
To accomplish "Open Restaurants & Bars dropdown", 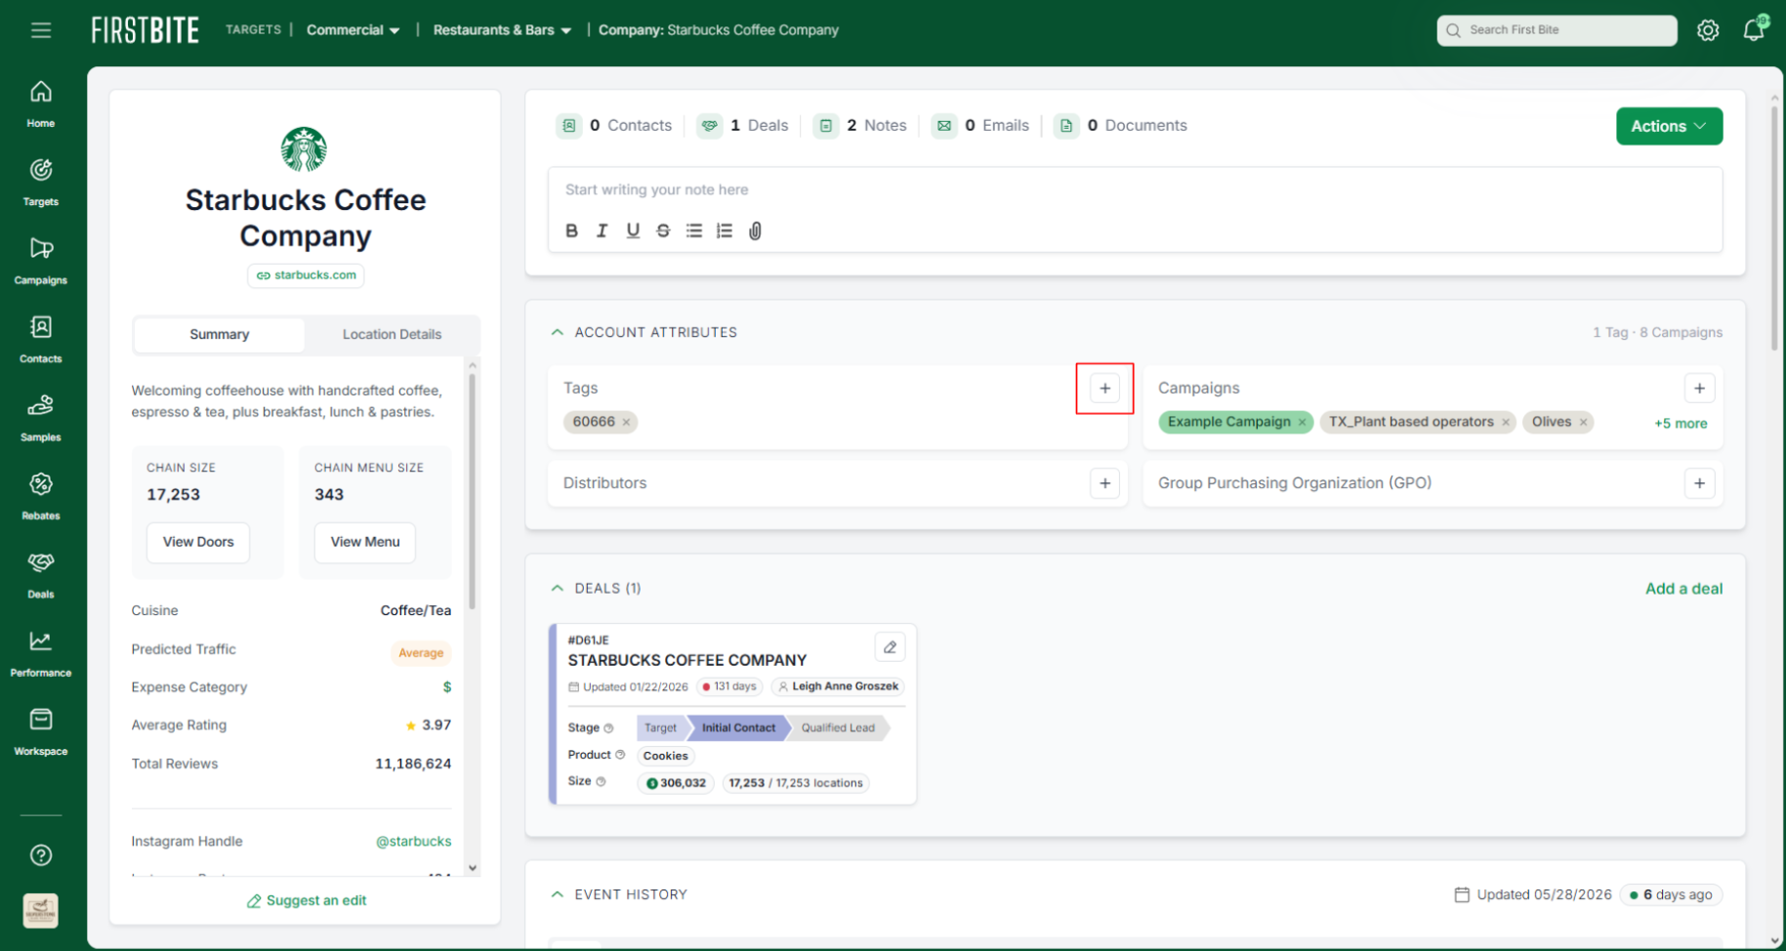I will point(502,30).
